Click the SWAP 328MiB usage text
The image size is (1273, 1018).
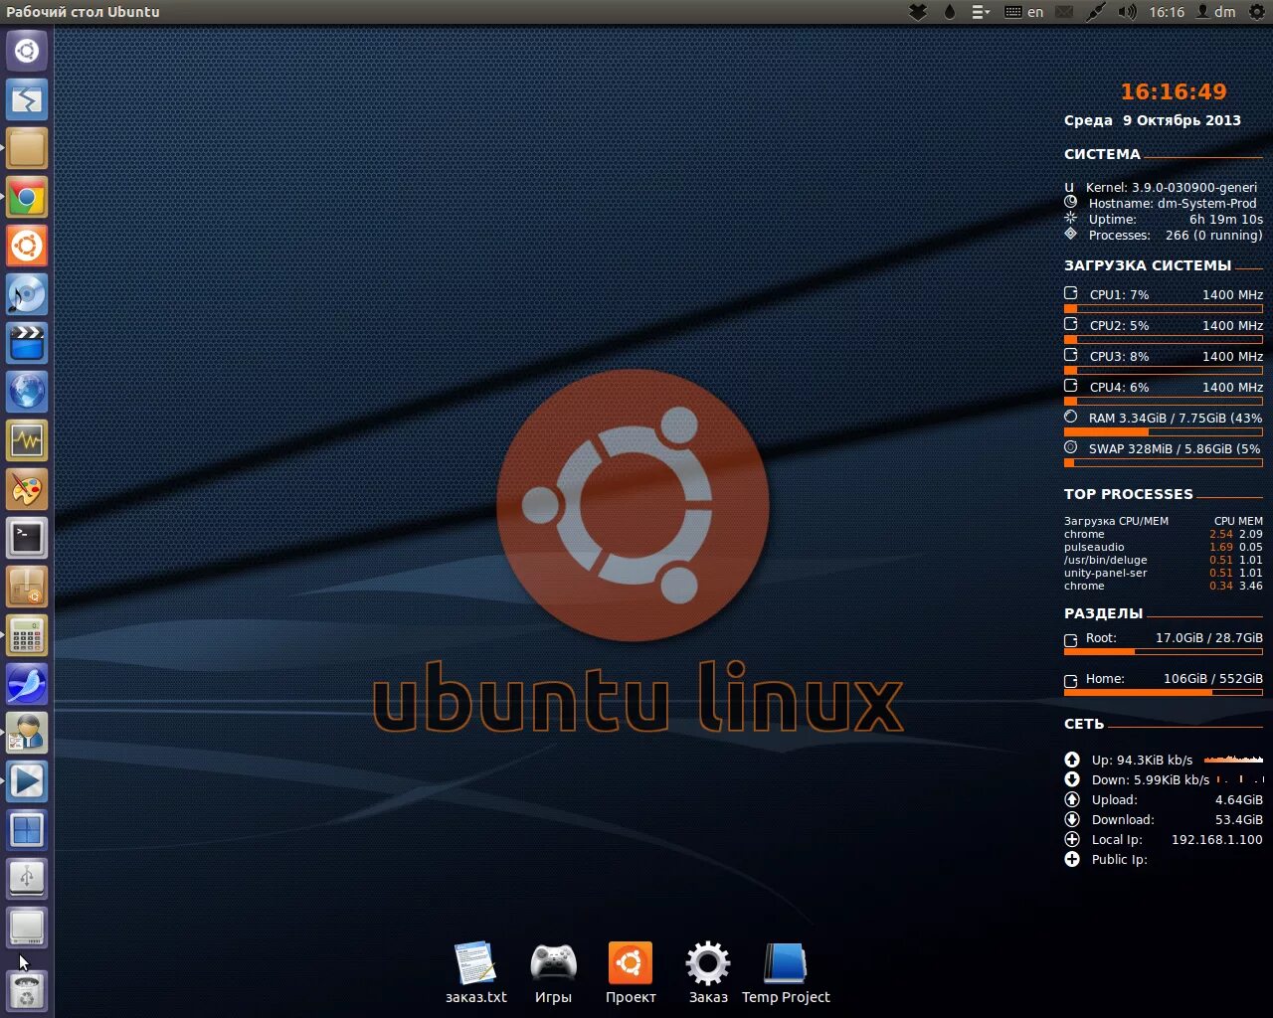pyautogui.click(x=1175, y=448)
